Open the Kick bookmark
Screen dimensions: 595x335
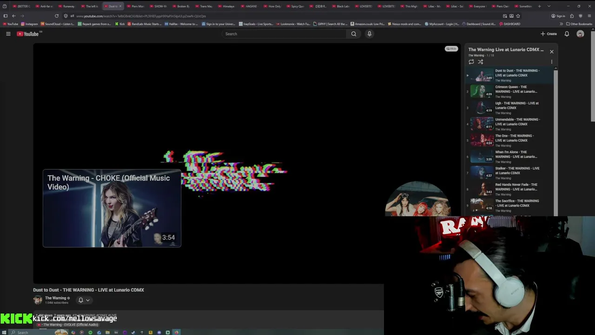click(120, 24)
